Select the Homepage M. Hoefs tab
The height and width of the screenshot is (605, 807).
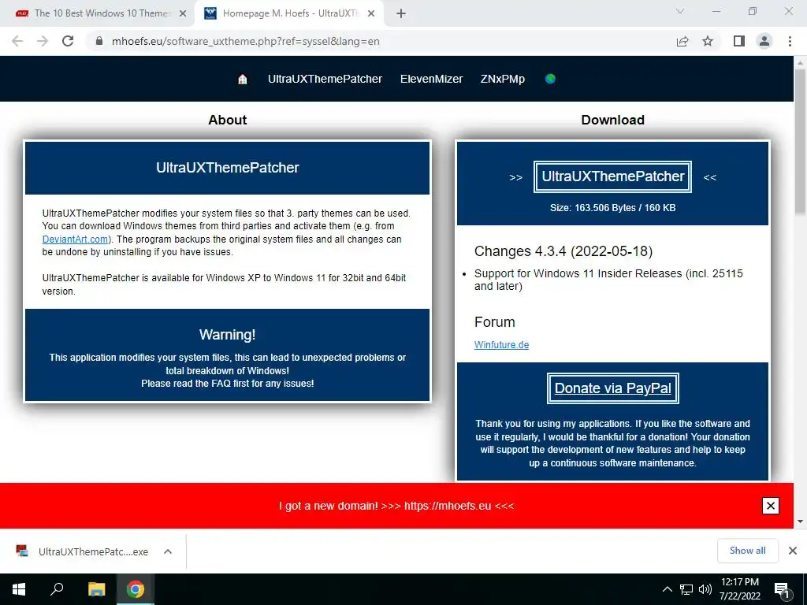289,13
